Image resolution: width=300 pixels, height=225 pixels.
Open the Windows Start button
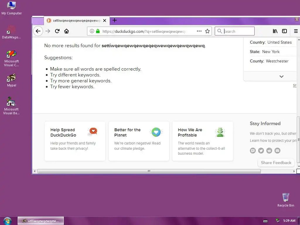(x=7, y=221)
